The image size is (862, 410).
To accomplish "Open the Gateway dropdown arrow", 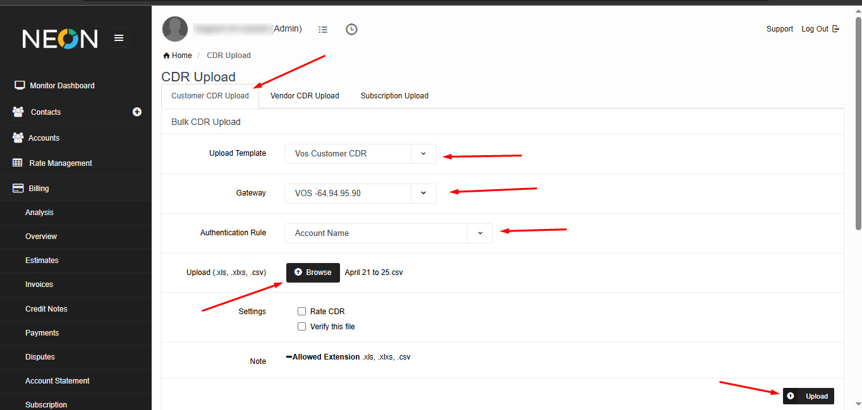I will pyautogui.click(x=423, y=193).
